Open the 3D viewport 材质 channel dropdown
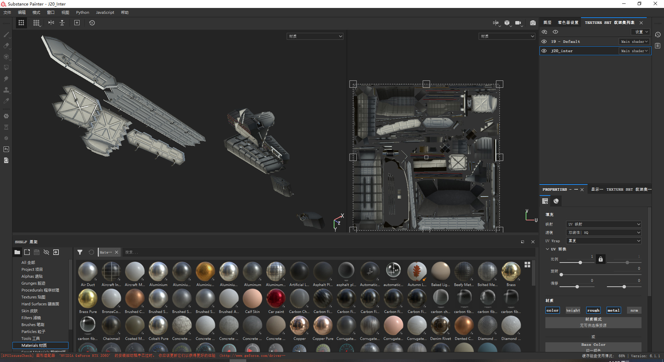This screenshot has height=362, width=664. tap(315, 36)
